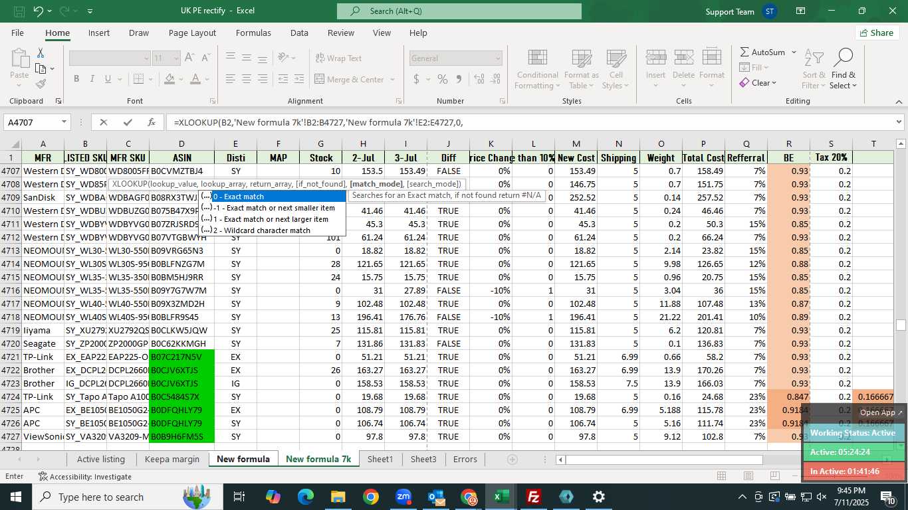
Task: Click the Accounting currency dollar icon
Action: pyautogui.click(x=416, y=79)
